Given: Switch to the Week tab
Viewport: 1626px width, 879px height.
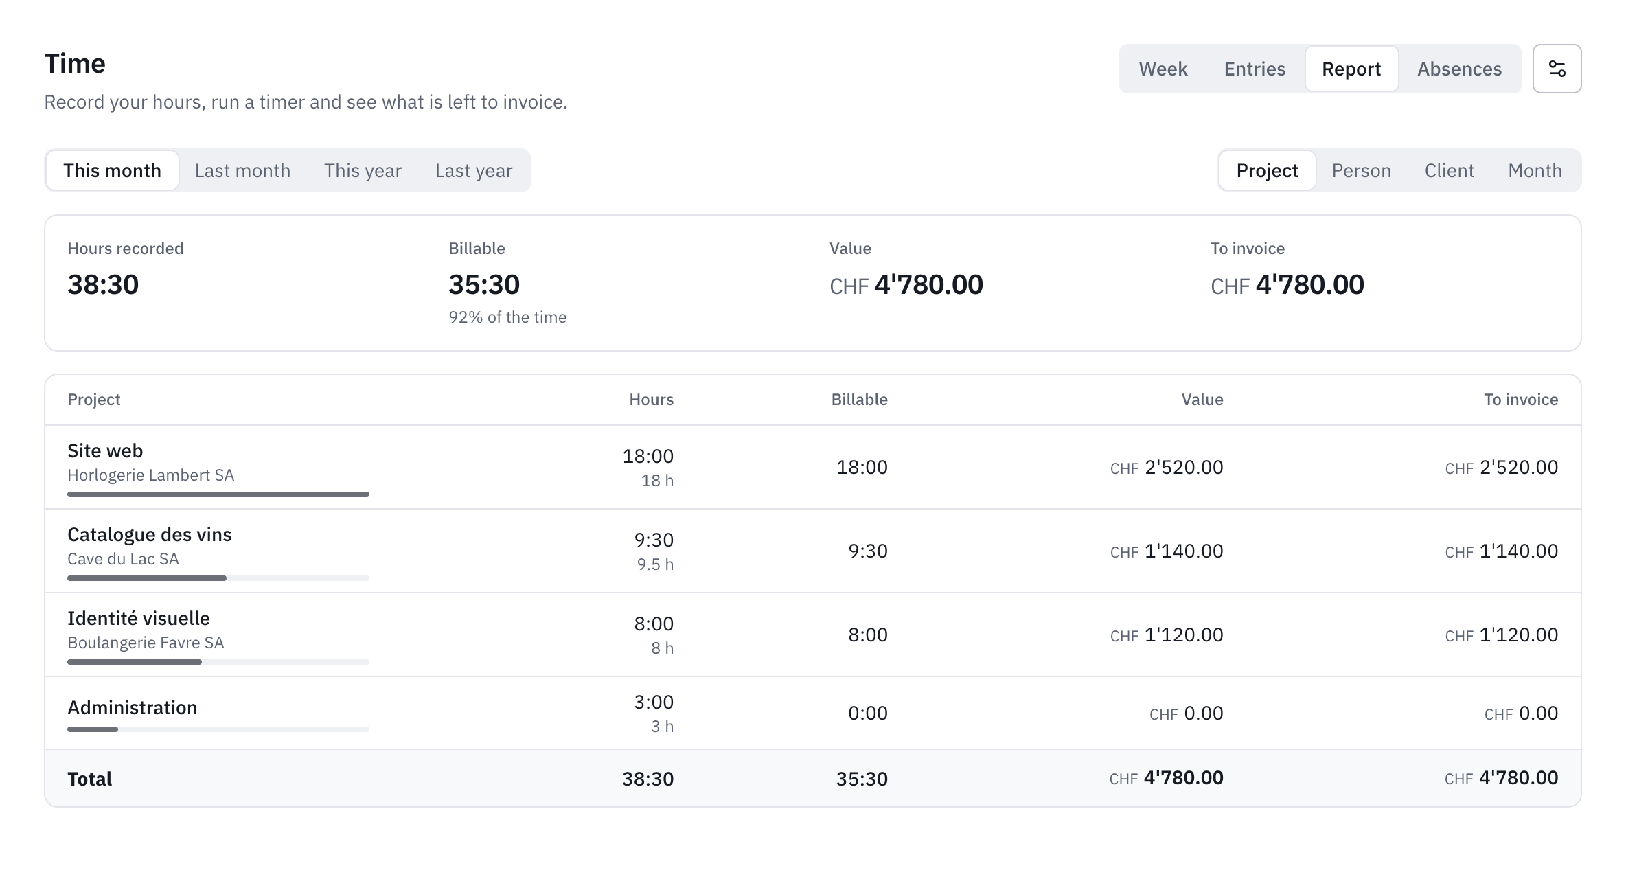Looking at the screenshot, I should (x=1163, y=69).
